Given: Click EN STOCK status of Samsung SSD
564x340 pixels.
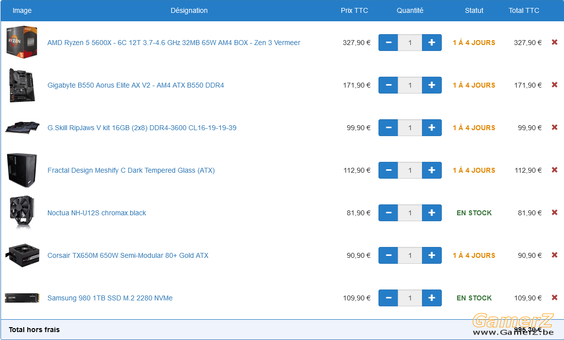Looking at the screenshot, I should (474, 298).
